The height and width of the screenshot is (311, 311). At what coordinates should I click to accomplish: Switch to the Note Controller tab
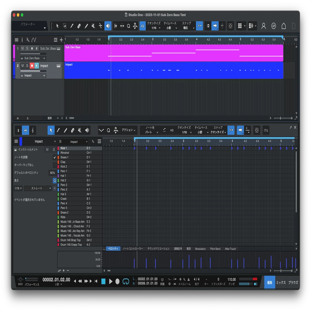point(133,249)
